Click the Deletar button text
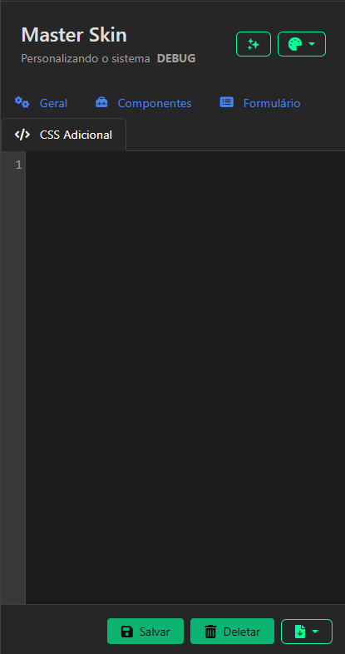The width and height of the screenshot is (345, 654). click(x=242, y=632)
